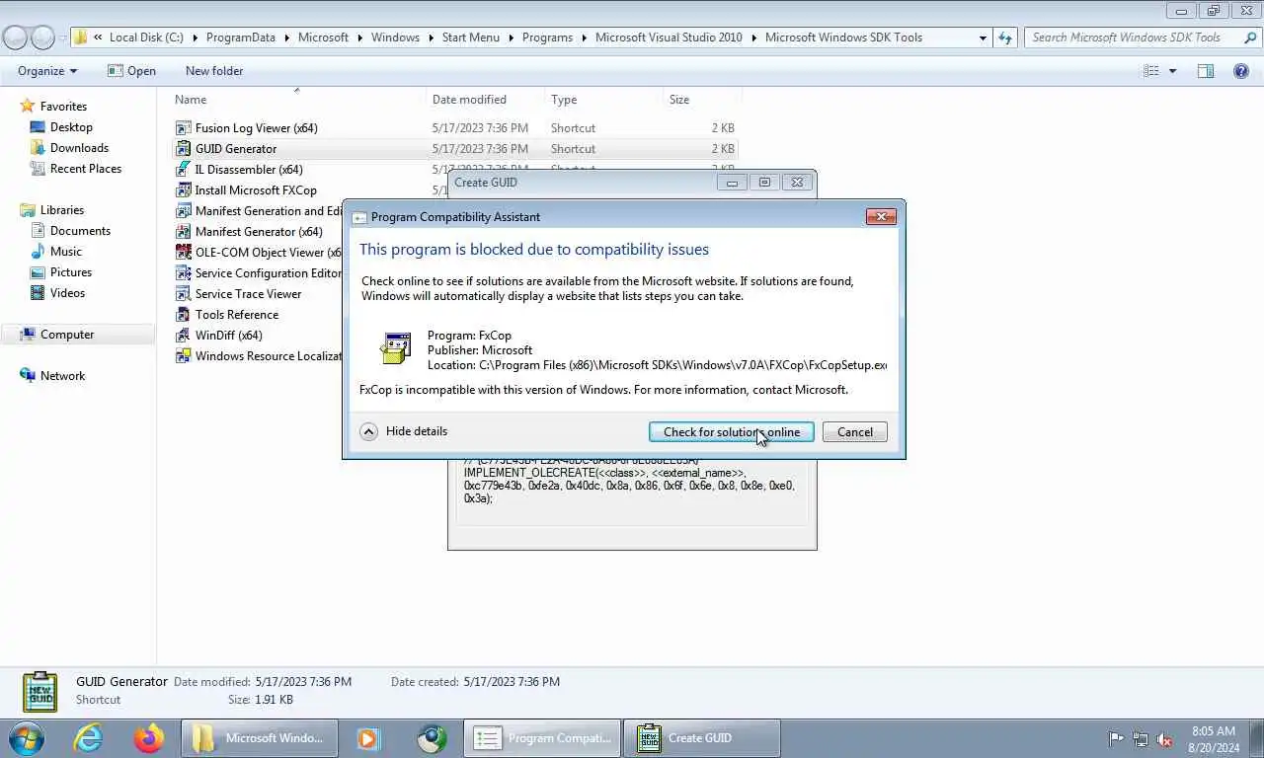
Task: Click Action Center flag tray icon
Action: tap(1116, 739)
